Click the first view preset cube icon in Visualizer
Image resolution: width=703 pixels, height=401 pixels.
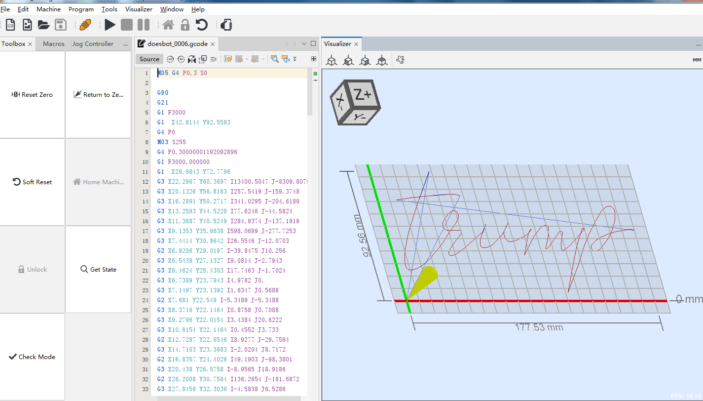pyautogui.click(x=332, y=60)
